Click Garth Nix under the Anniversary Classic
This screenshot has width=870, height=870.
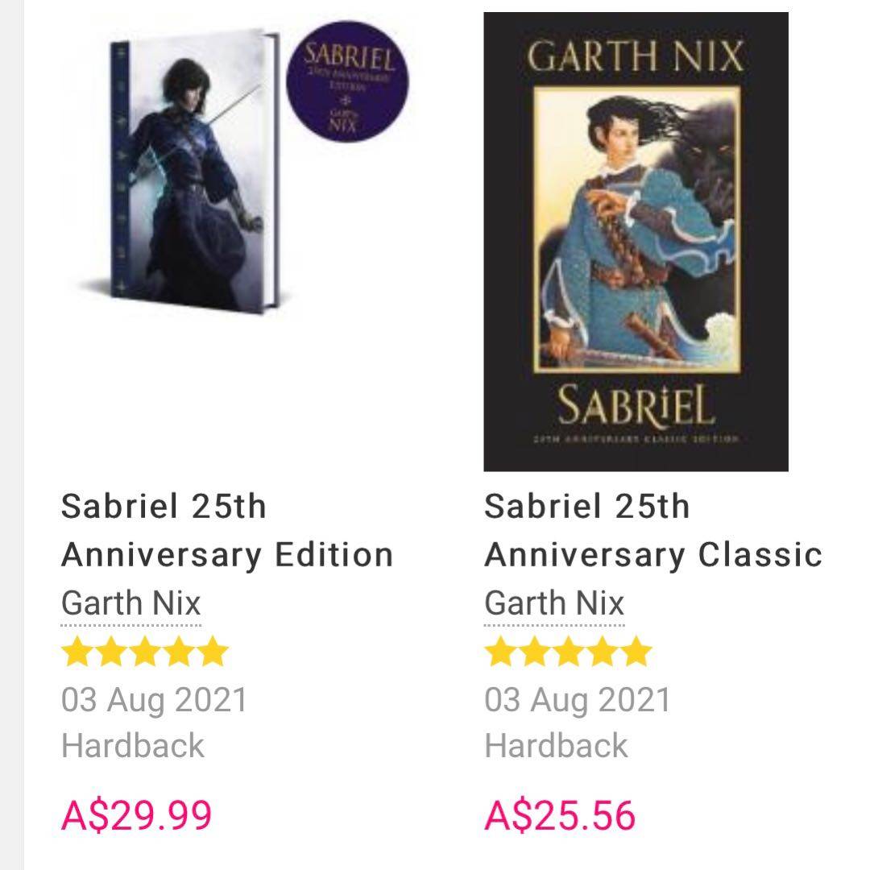[554, 603]
